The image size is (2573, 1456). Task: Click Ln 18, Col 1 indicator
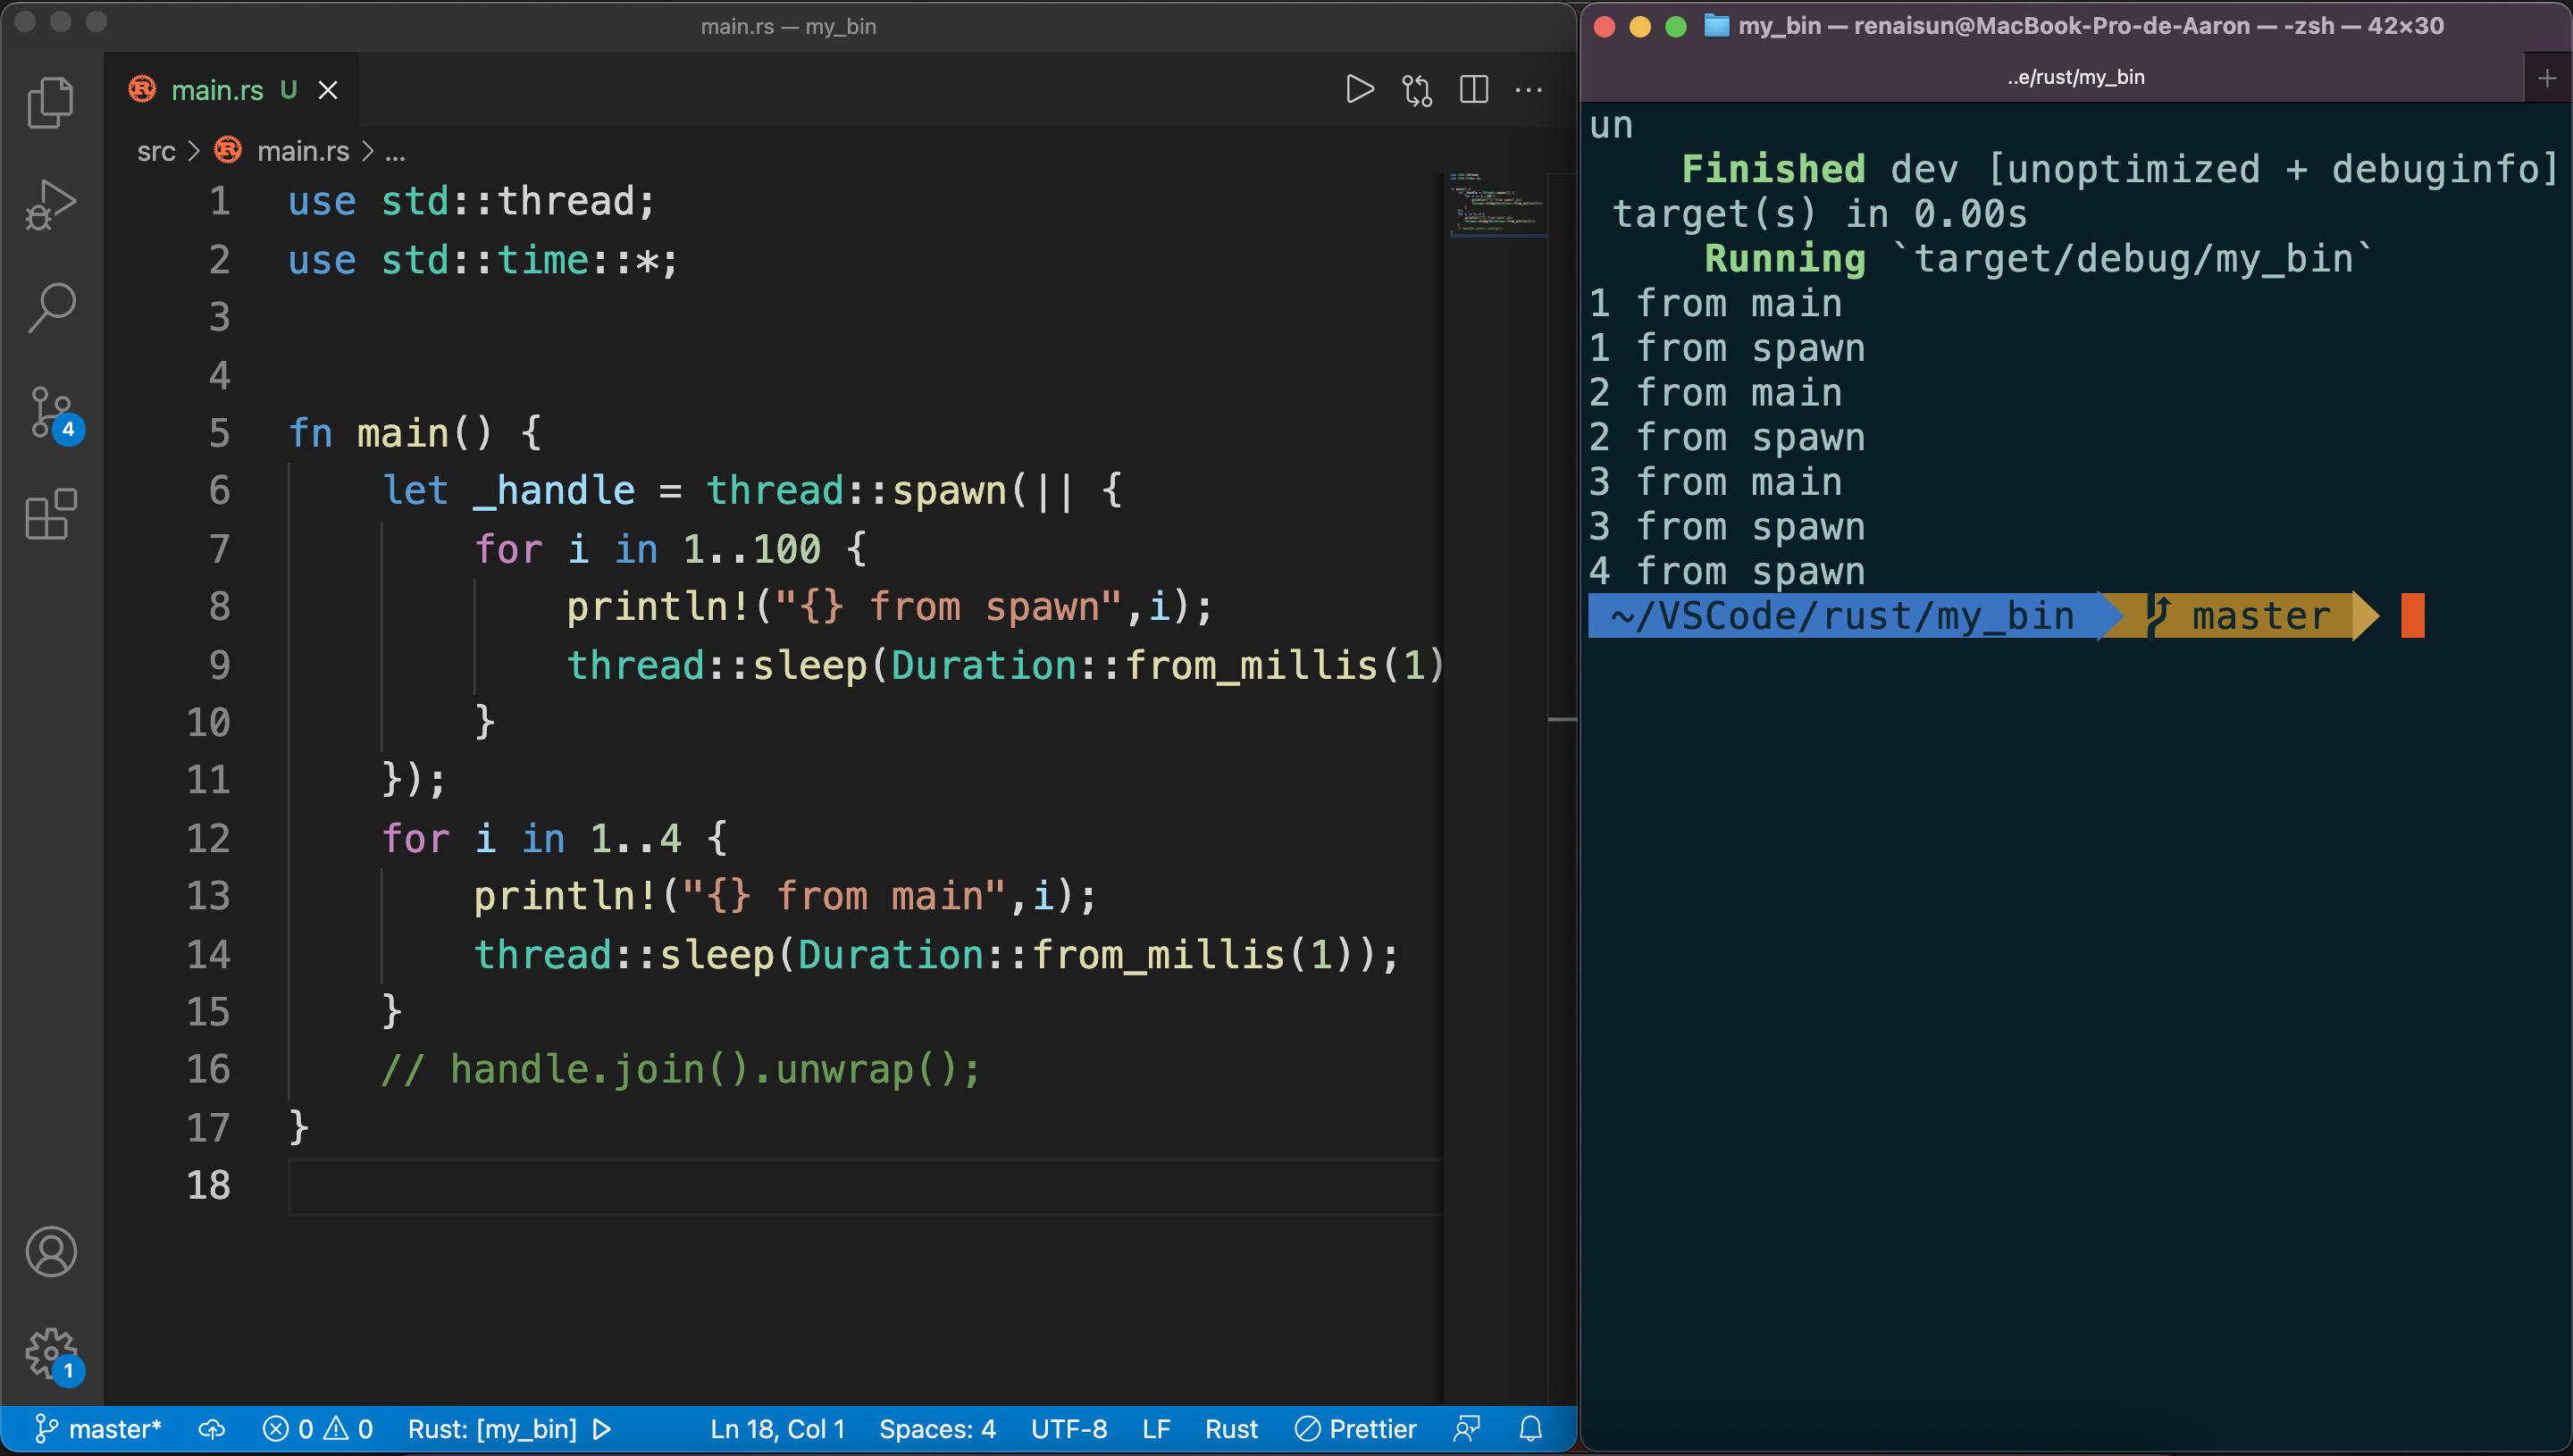tap(777, 1429)
